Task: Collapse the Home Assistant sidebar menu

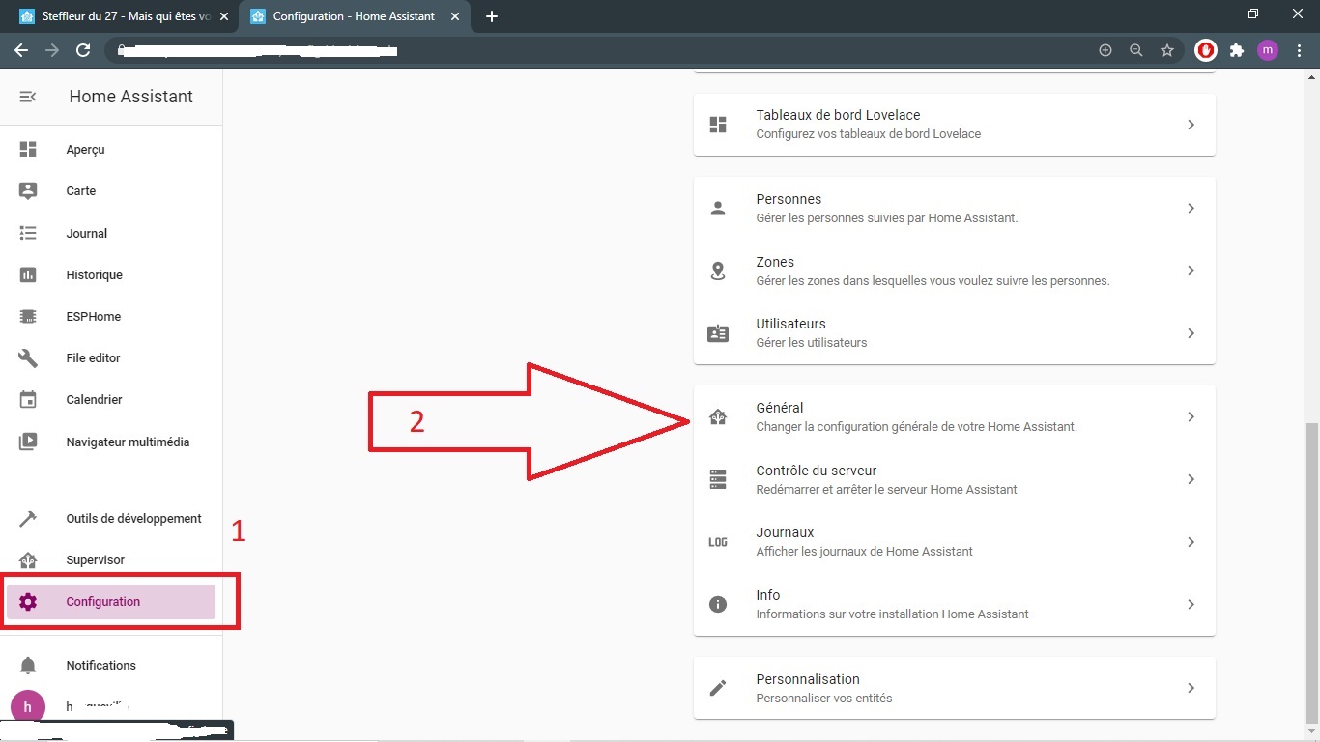Action: tap(28, 97)
